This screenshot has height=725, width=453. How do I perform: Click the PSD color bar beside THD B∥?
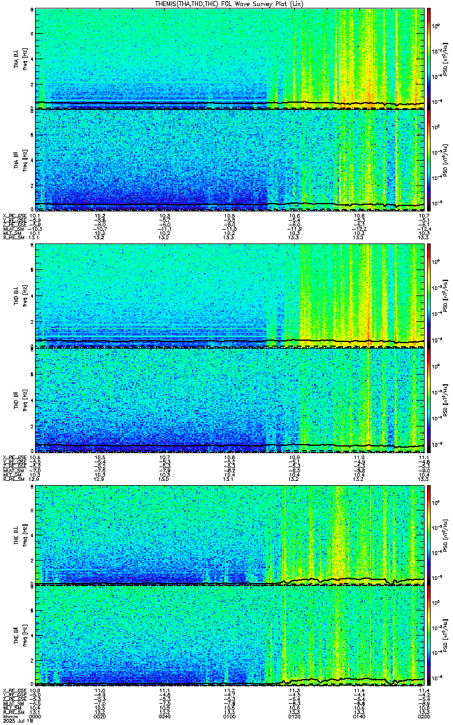tap(429, 400)
